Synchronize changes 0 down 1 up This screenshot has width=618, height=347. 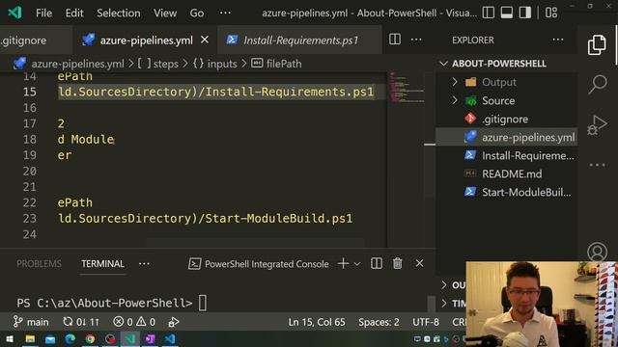tap(81, 322)
